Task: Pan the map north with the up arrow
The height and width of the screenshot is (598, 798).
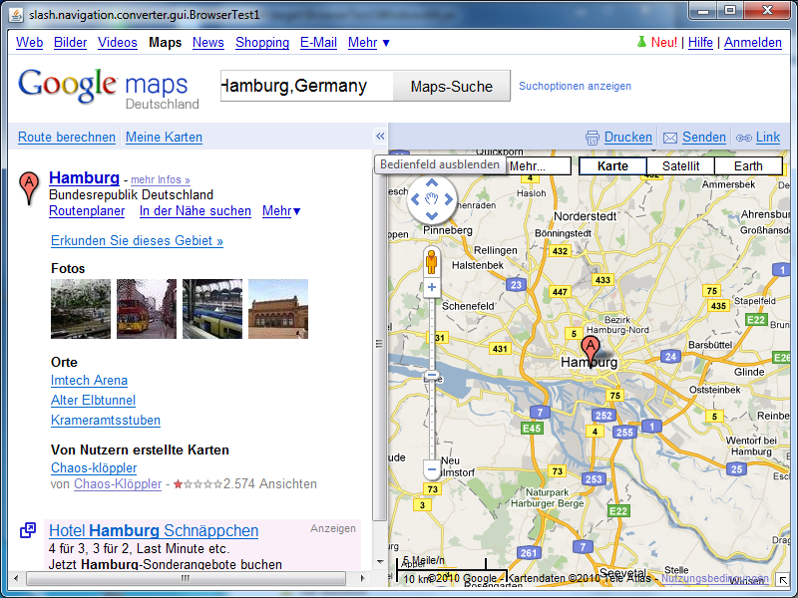Action: pyautogui.click(x=432, y=182)
